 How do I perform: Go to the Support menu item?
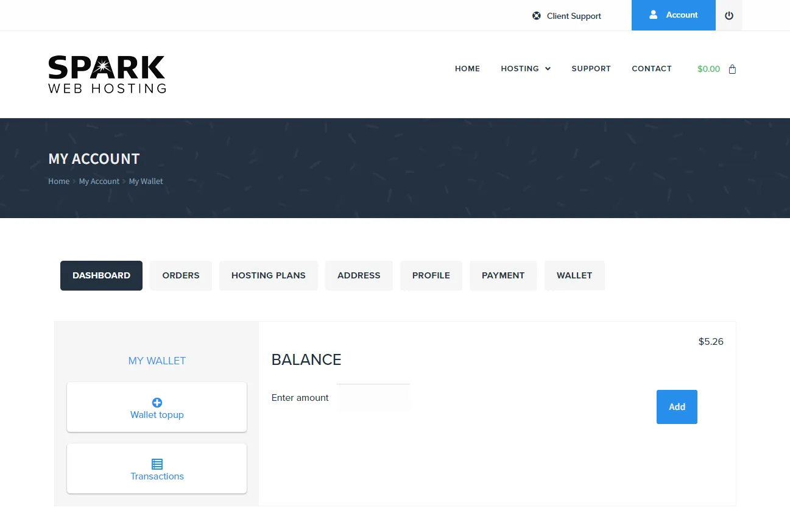click(x=591, y=69)
